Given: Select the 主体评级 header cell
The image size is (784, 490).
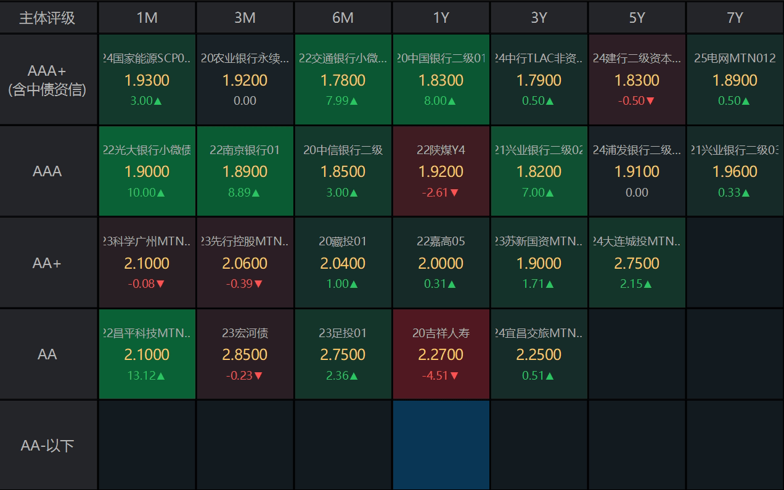Looking at the screenshot, I should point(47,17).
